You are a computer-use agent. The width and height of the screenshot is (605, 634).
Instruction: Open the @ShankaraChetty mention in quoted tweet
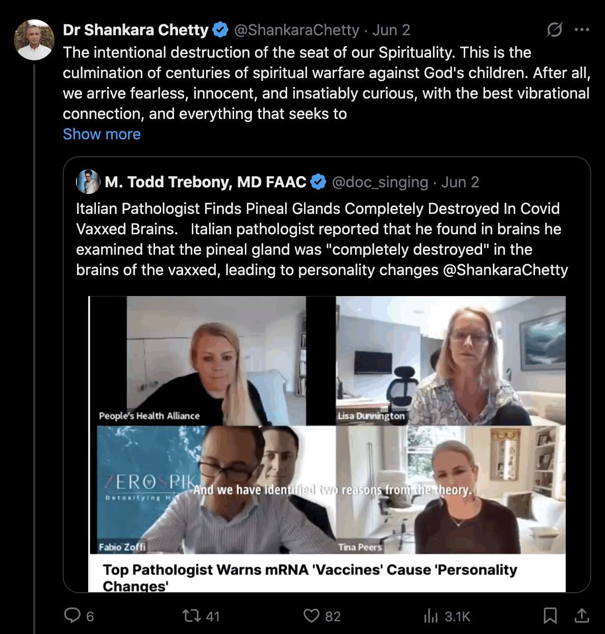coord(506,270)
